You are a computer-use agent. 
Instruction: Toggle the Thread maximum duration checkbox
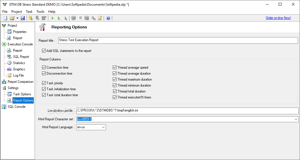pyautogui.click(x=114, y=79)
